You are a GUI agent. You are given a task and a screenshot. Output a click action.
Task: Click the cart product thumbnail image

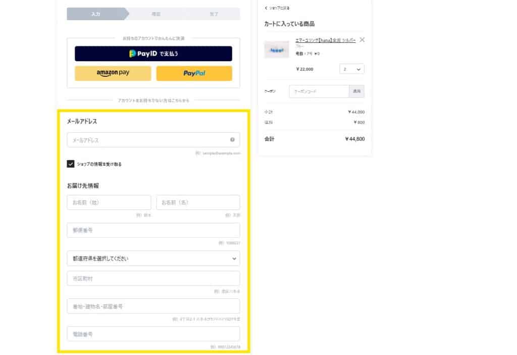click(277, 49)
